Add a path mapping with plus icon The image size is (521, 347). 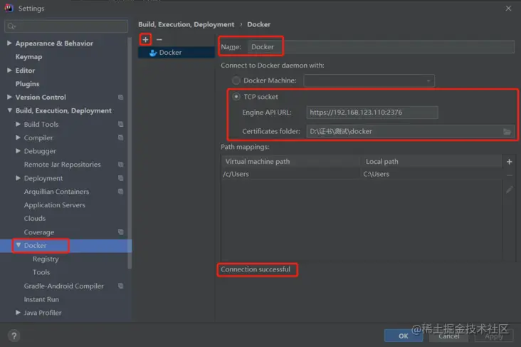[x=509, y=162]
